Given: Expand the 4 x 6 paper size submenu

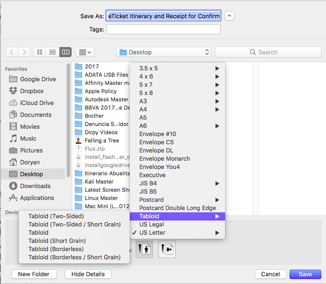Looking at the screenshot, I should click(x=177, y=77).
